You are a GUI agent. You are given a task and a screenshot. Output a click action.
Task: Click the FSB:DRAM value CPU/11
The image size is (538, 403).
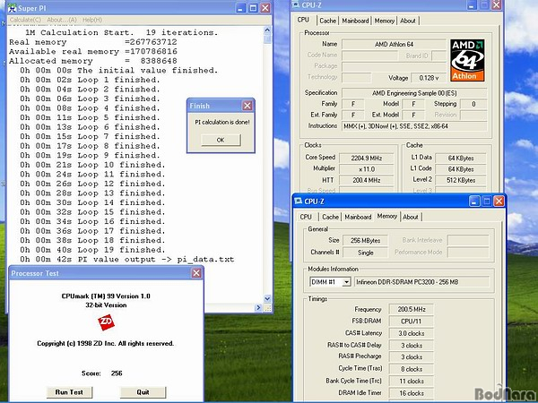412,322
